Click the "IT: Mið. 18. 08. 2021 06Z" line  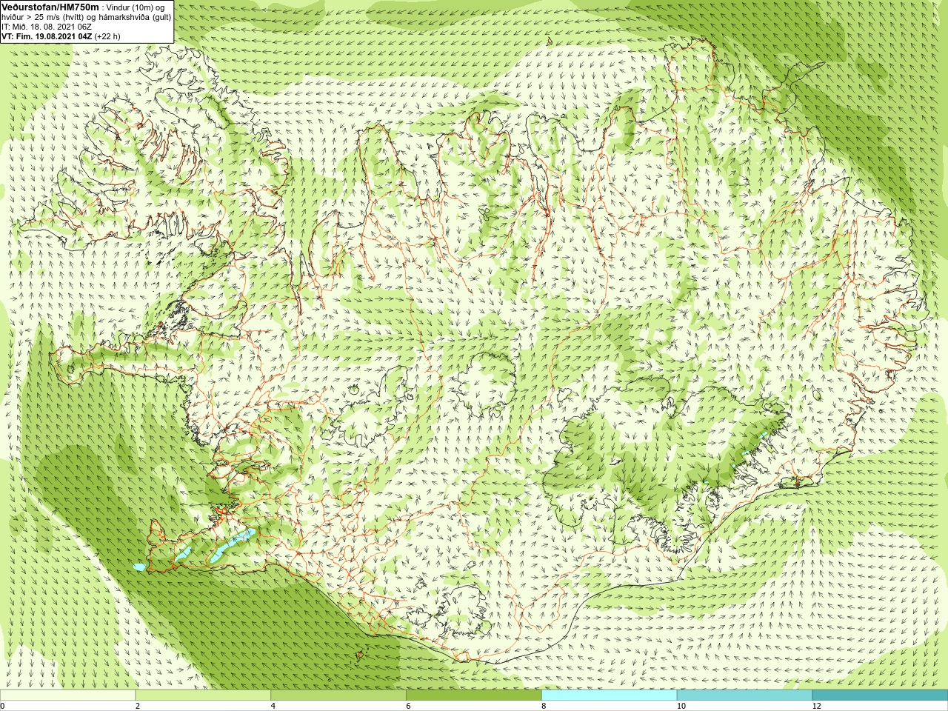(x=47, y=26)
